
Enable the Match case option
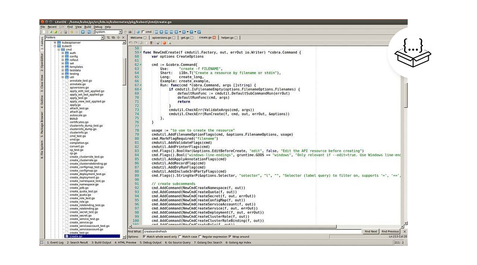180,237
